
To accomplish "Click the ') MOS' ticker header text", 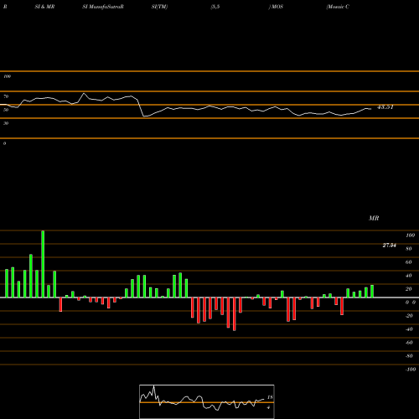I will 276,7.
